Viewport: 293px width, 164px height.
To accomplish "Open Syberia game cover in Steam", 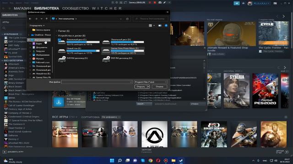I will (236, 91).
